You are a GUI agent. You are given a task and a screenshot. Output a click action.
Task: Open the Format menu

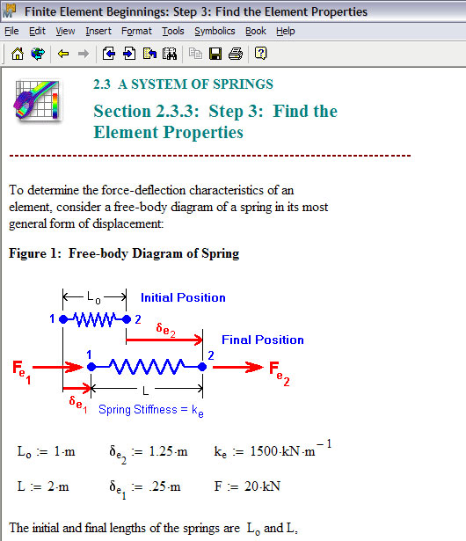pyautogui.click(x=136, y=31)
